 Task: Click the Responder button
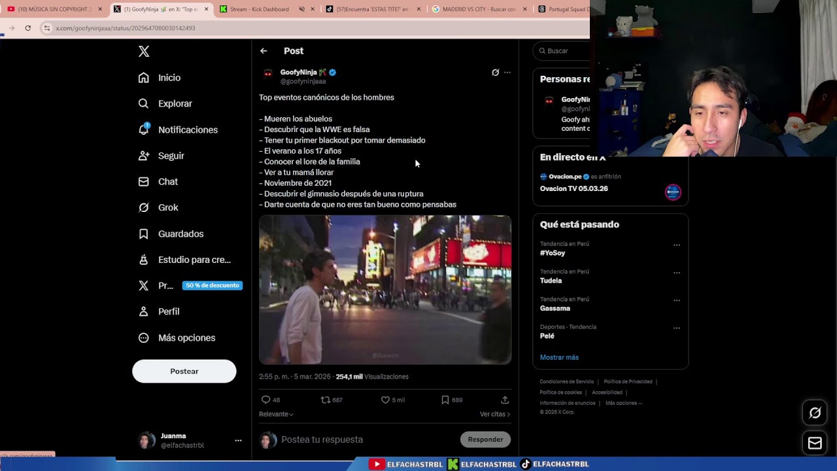point(485,440)
